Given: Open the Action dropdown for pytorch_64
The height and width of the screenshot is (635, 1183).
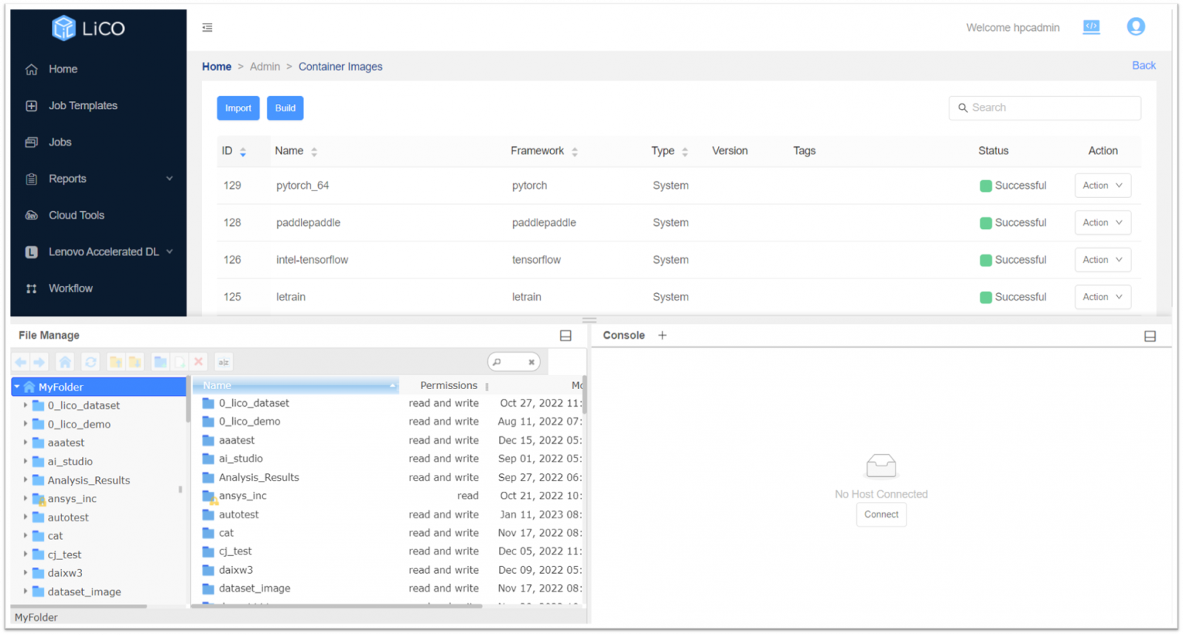Looking at the screenshot, I should 1102,186.
